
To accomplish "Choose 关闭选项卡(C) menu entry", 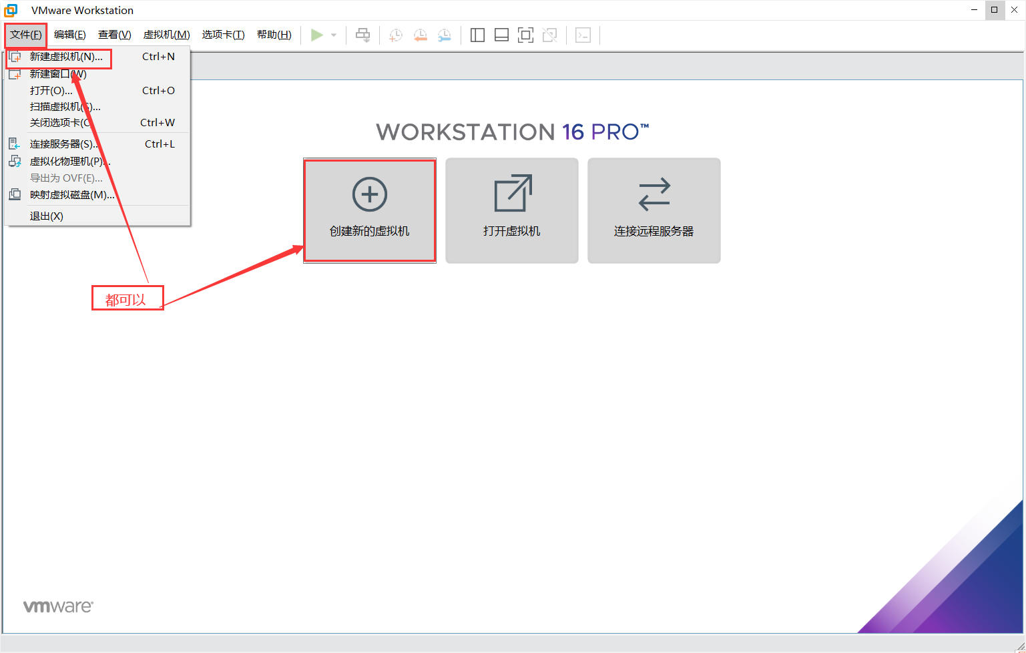I will 97,123.
